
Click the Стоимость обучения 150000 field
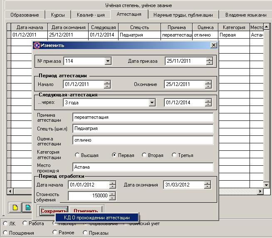(89, 196)
